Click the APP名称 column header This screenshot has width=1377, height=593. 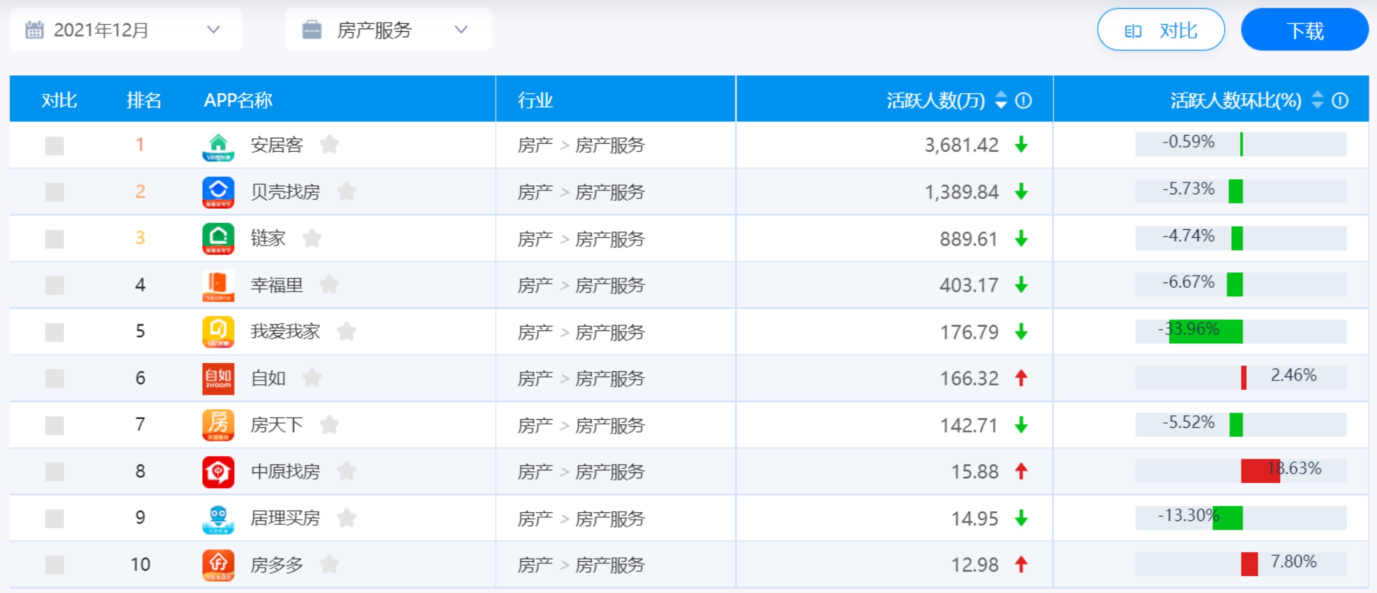coord(238,101)
